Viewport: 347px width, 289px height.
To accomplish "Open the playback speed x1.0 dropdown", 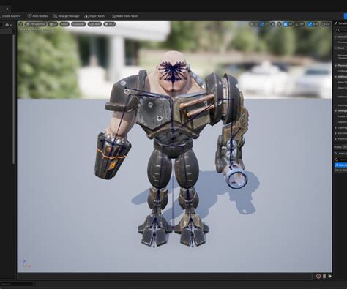I will click(x=109, y=24).
